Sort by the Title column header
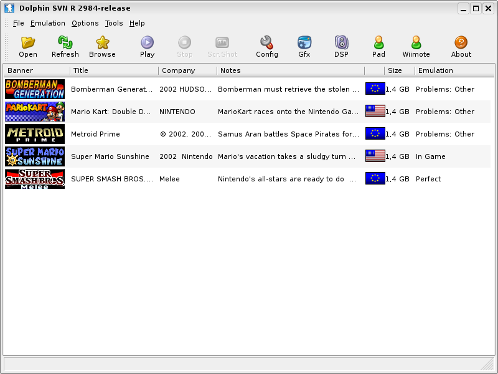Viewport: 498px width, 374px height. (x=115, y=70)
